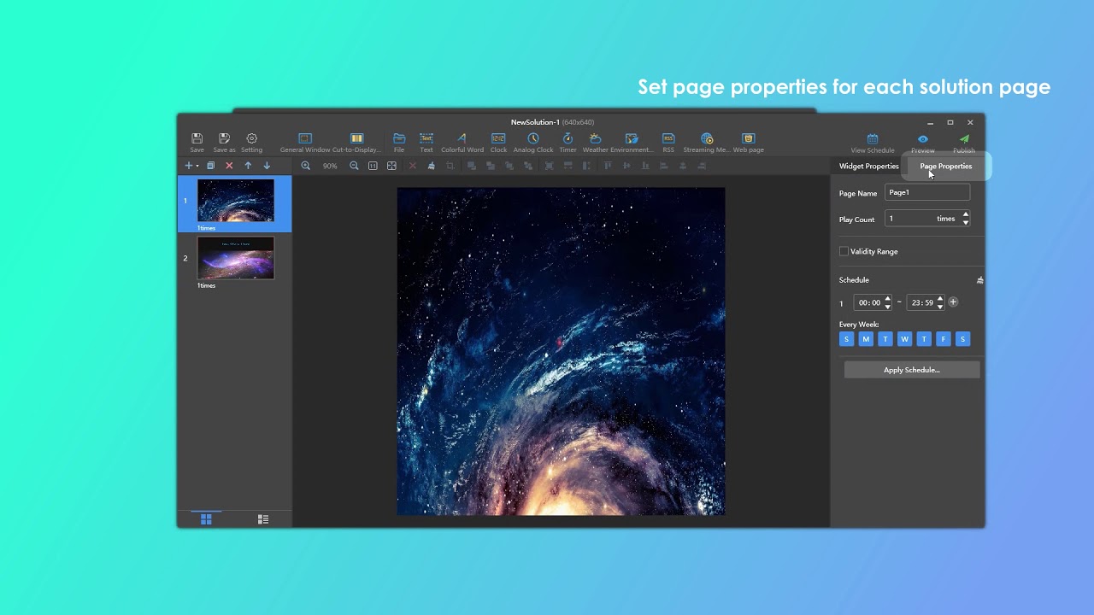
Task: Toggle the W (Wednesday) day button
Action: click(x=904, y=339)
